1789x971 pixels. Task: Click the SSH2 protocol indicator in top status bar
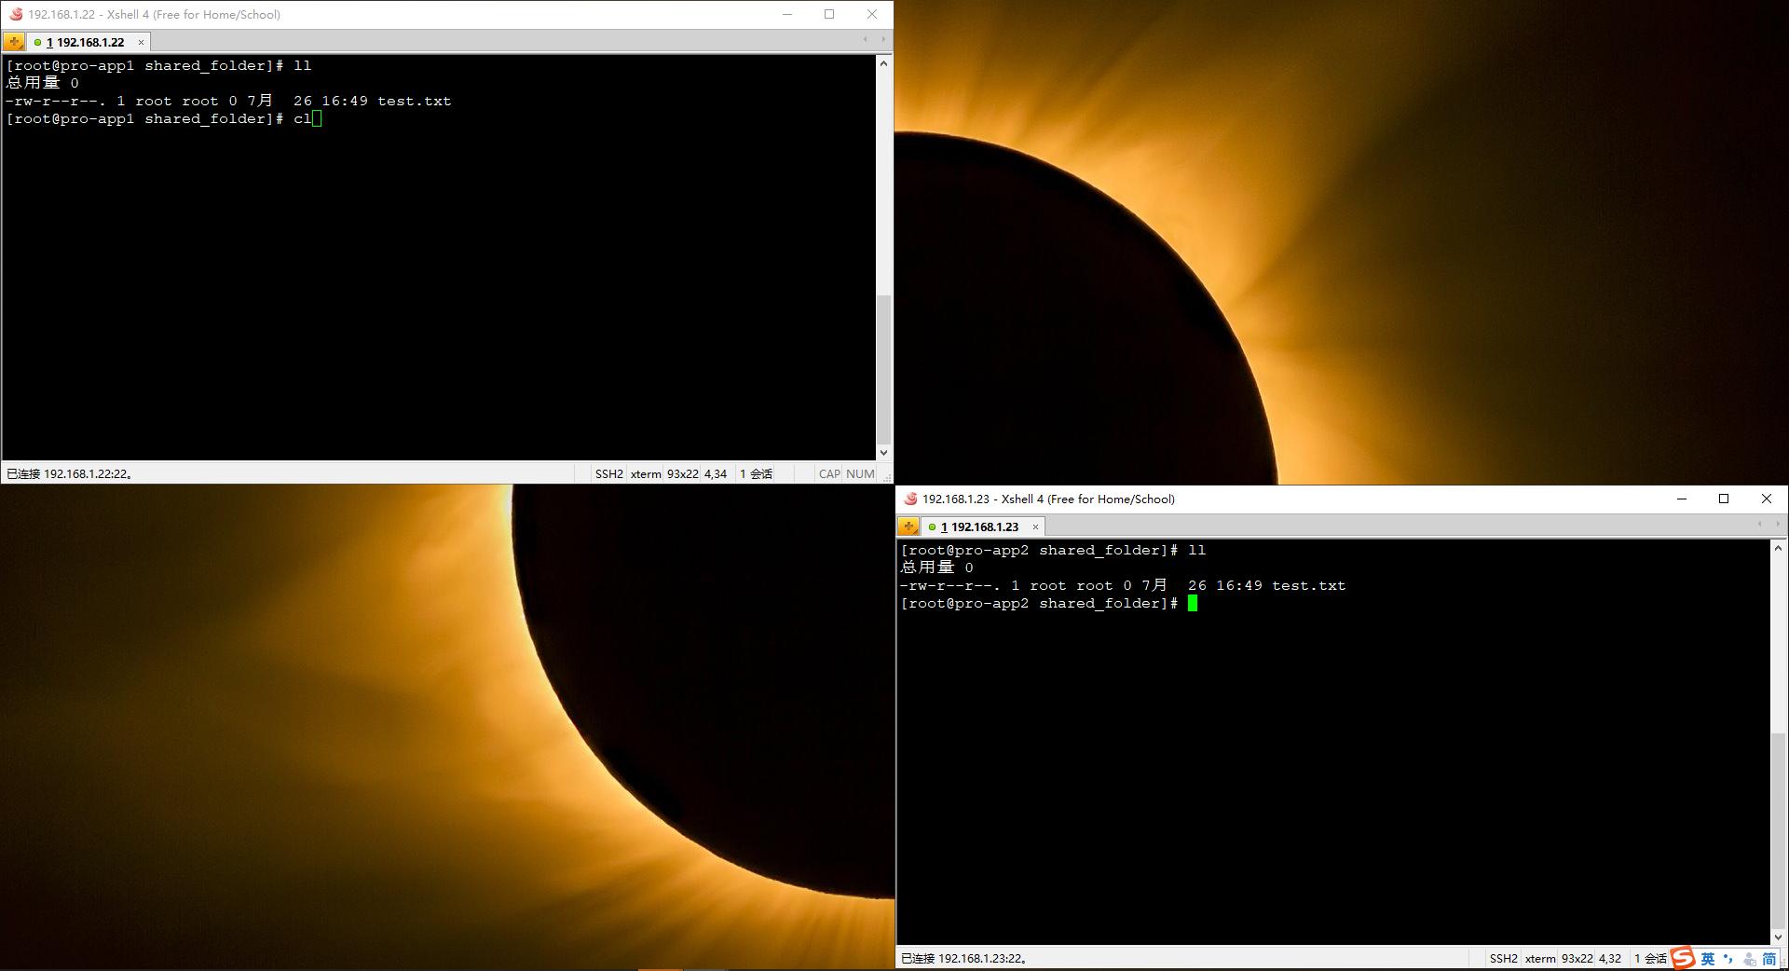[x=608, y=473]
